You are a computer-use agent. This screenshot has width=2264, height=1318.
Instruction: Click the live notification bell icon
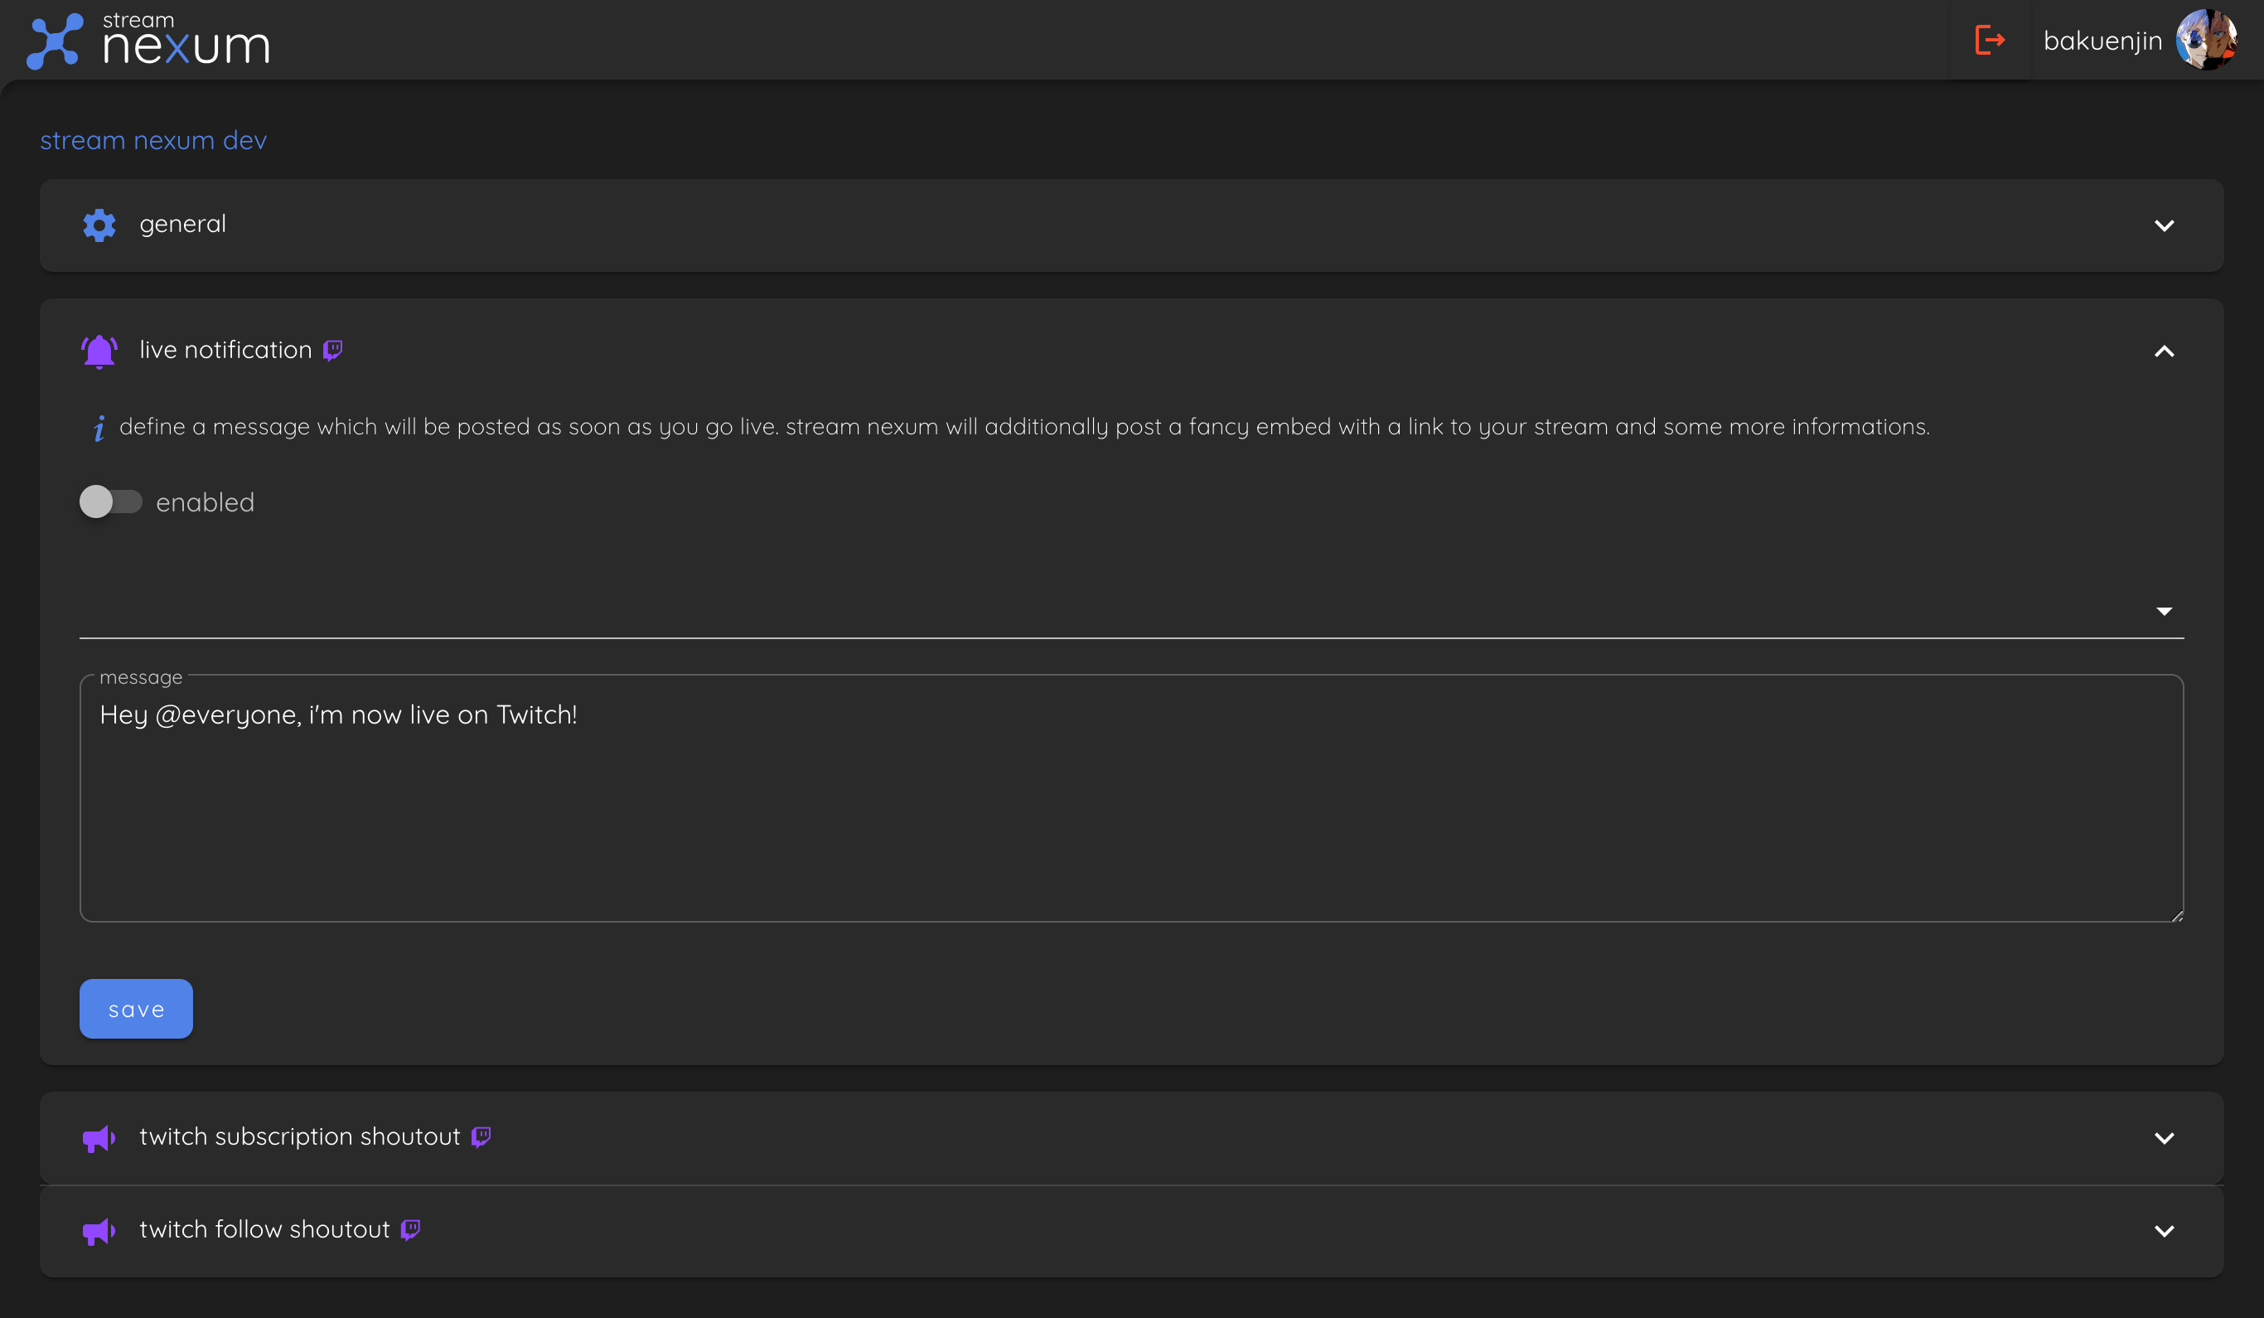pos(99,351)
